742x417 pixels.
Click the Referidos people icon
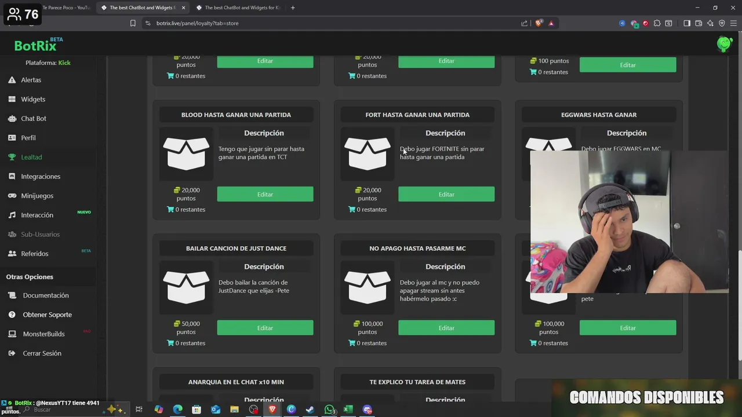click(x=12, y=254)
